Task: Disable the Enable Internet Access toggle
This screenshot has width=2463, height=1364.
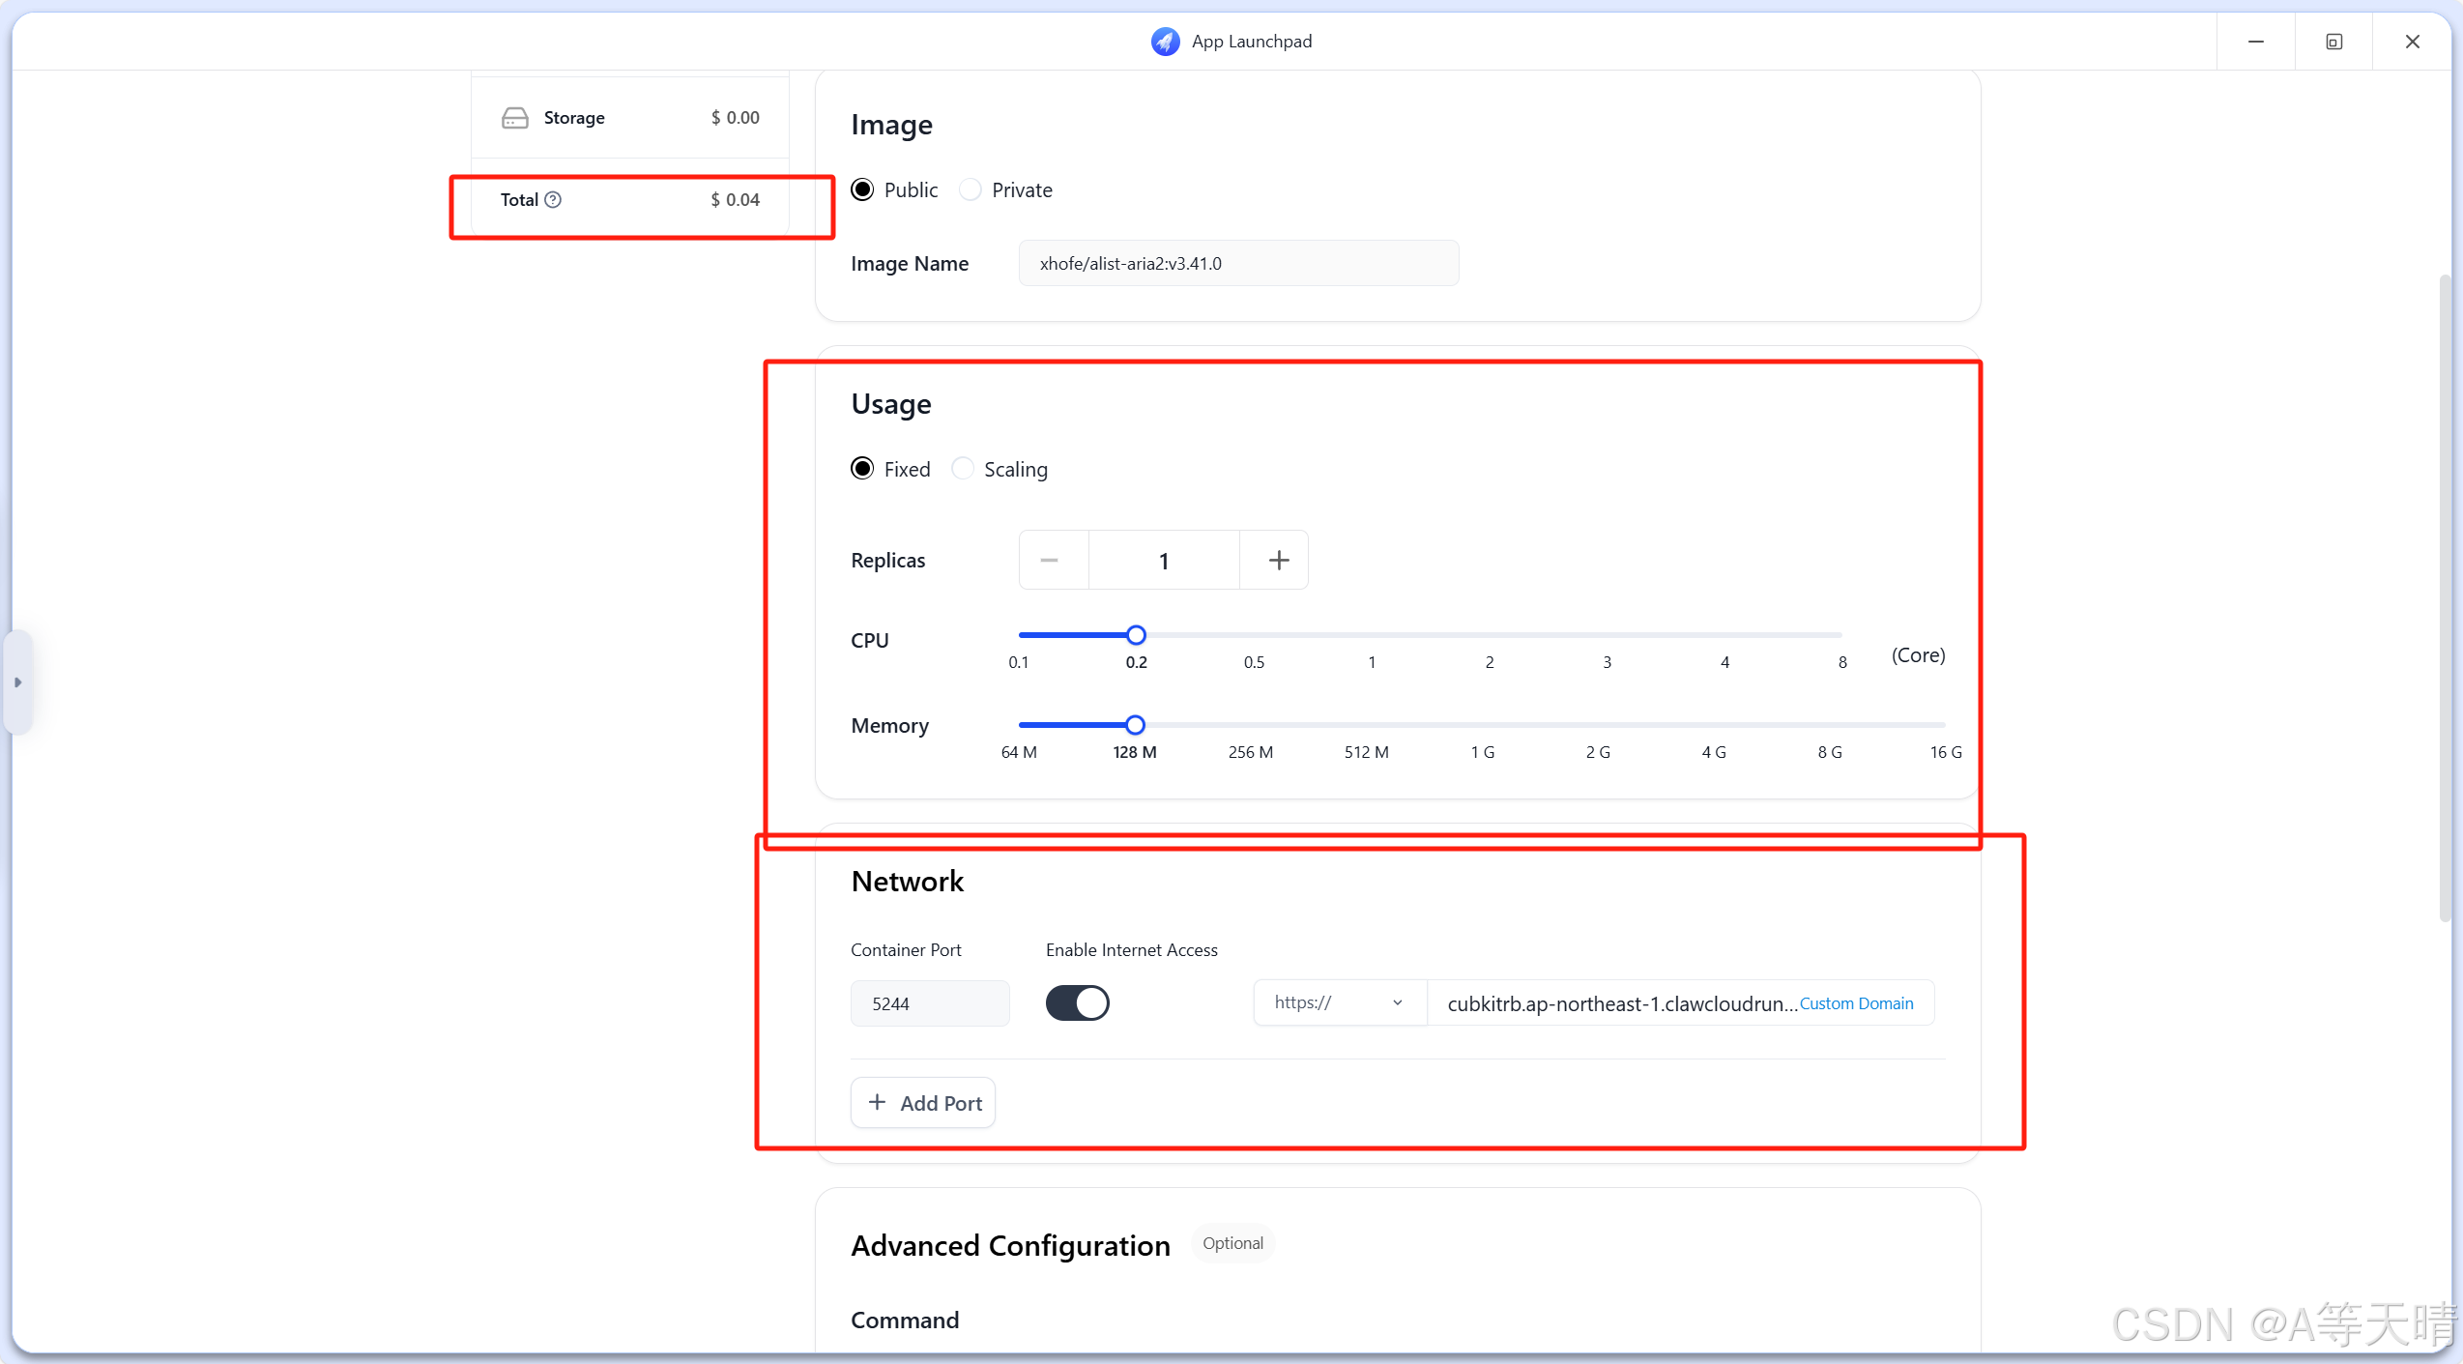Action: pyautogui.click(x=1077, y=1003)
